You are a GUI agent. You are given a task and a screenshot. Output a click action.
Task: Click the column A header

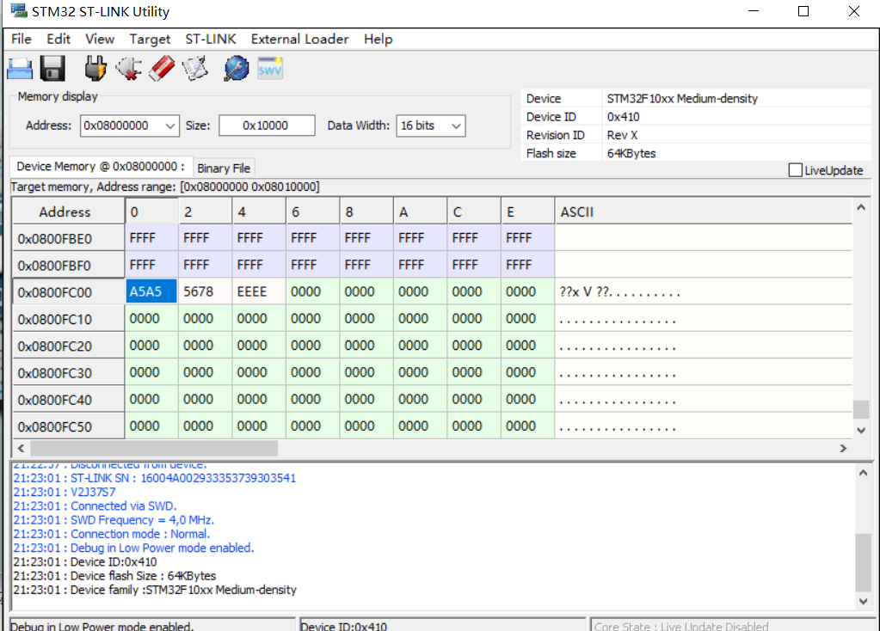pos(420,212)
